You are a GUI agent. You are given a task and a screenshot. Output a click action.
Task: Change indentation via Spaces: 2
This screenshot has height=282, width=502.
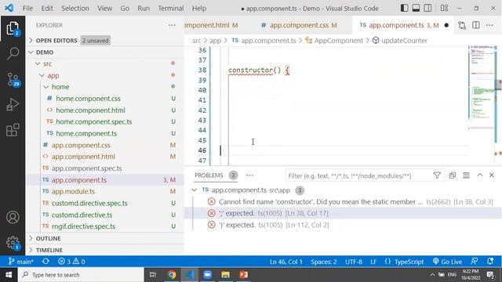pyautogui.click(x=324, y=262)
